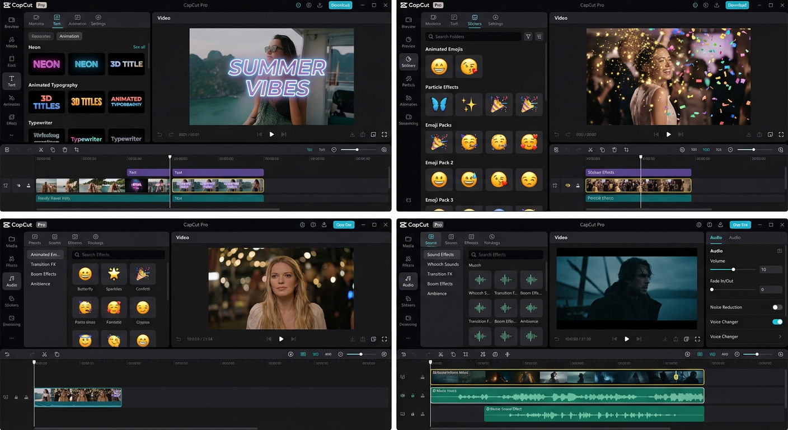Click the Sparkles star effect thumbnail
This screenshot has height=430, width=788.
114,274
